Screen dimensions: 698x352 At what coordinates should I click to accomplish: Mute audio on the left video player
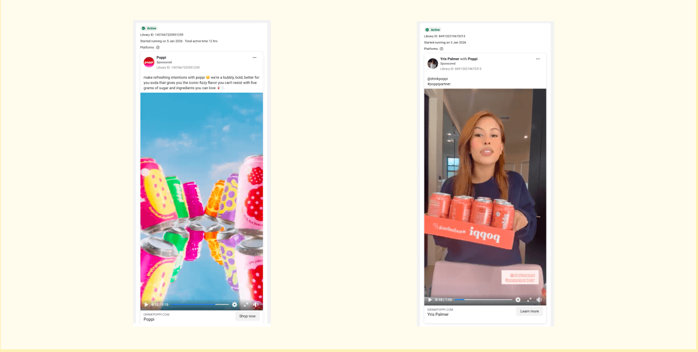(x=256, y=304)
